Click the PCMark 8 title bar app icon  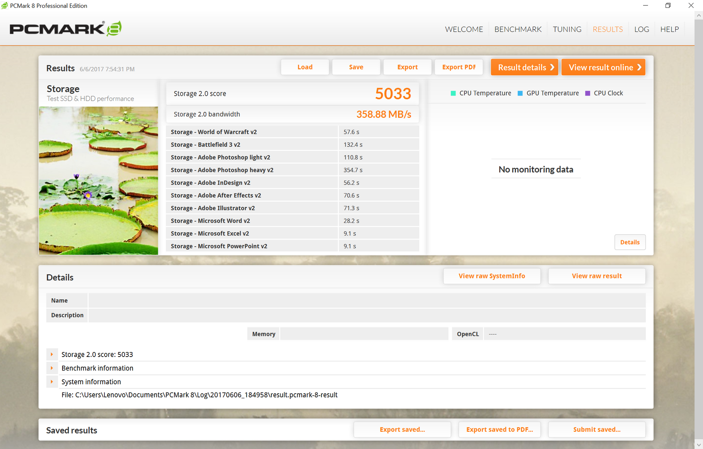(4, 6)
